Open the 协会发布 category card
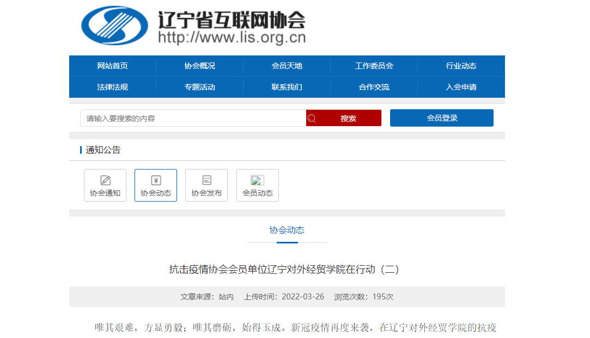The height and width of the screenshot is (338, 590). tap(206, 185)
